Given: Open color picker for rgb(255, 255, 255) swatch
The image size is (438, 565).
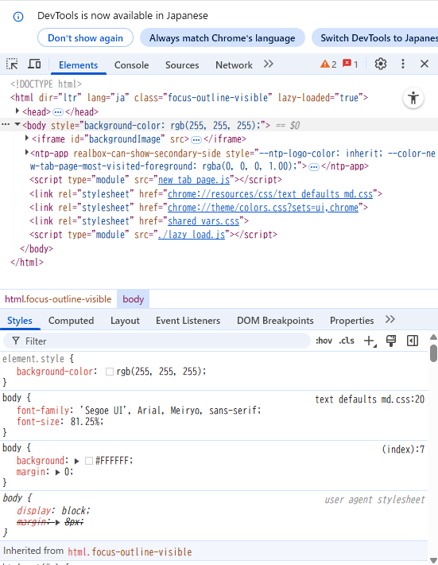Looking at the screenshot, I should point(110,372).
